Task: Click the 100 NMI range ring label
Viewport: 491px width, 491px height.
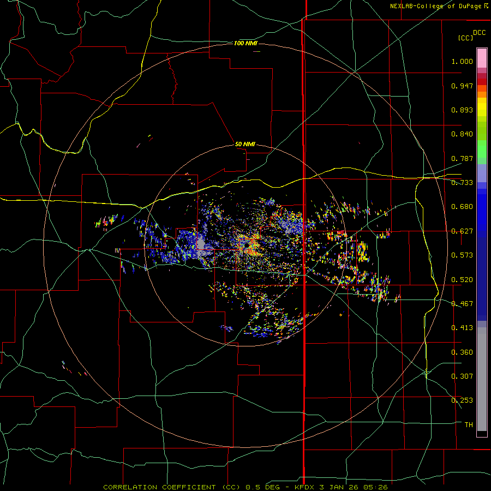Action: pos(245,43)
